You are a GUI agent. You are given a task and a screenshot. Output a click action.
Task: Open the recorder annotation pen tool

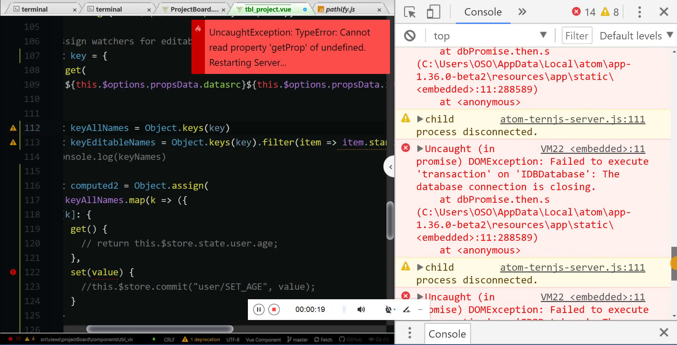click(407, 309)
